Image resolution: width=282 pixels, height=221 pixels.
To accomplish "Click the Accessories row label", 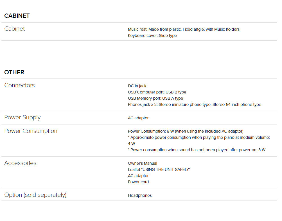I will [x=20, y=163].
